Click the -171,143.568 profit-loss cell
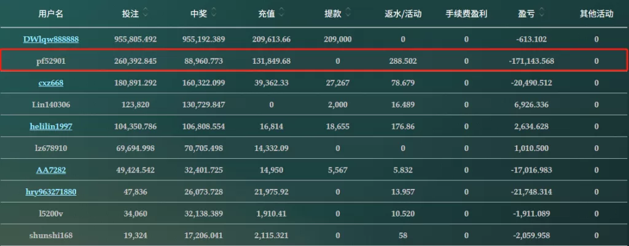The width and height of the screenshot is (629, 246). pyautogui.click(x=531, y=61)
